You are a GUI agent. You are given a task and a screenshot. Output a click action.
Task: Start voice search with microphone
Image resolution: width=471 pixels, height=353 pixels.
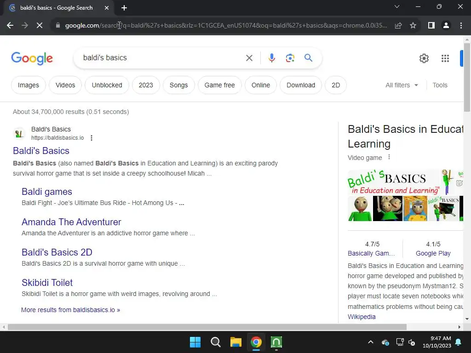(x=272, y=58)
